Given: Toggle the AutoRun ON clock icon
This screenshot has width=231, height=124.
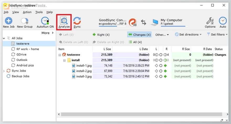Looking at the screenshot, I should coord(45,21).
